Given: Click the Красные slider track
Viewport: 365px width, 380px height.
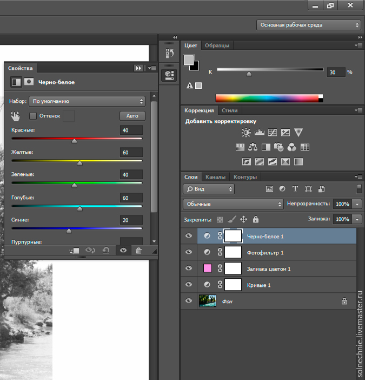Looking at the screenshot, I should 77,139.
